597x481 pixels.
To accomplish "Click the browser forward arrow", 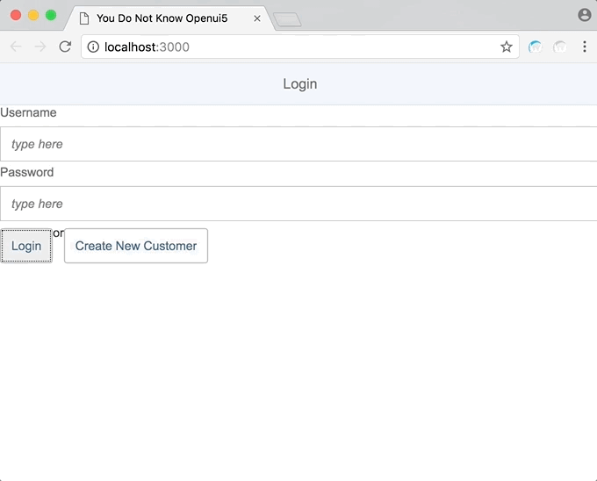I will tap(40, 47).
